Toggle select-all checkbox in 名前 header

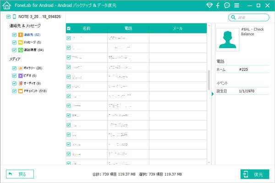pyautogui.click(x=69, y=28)
